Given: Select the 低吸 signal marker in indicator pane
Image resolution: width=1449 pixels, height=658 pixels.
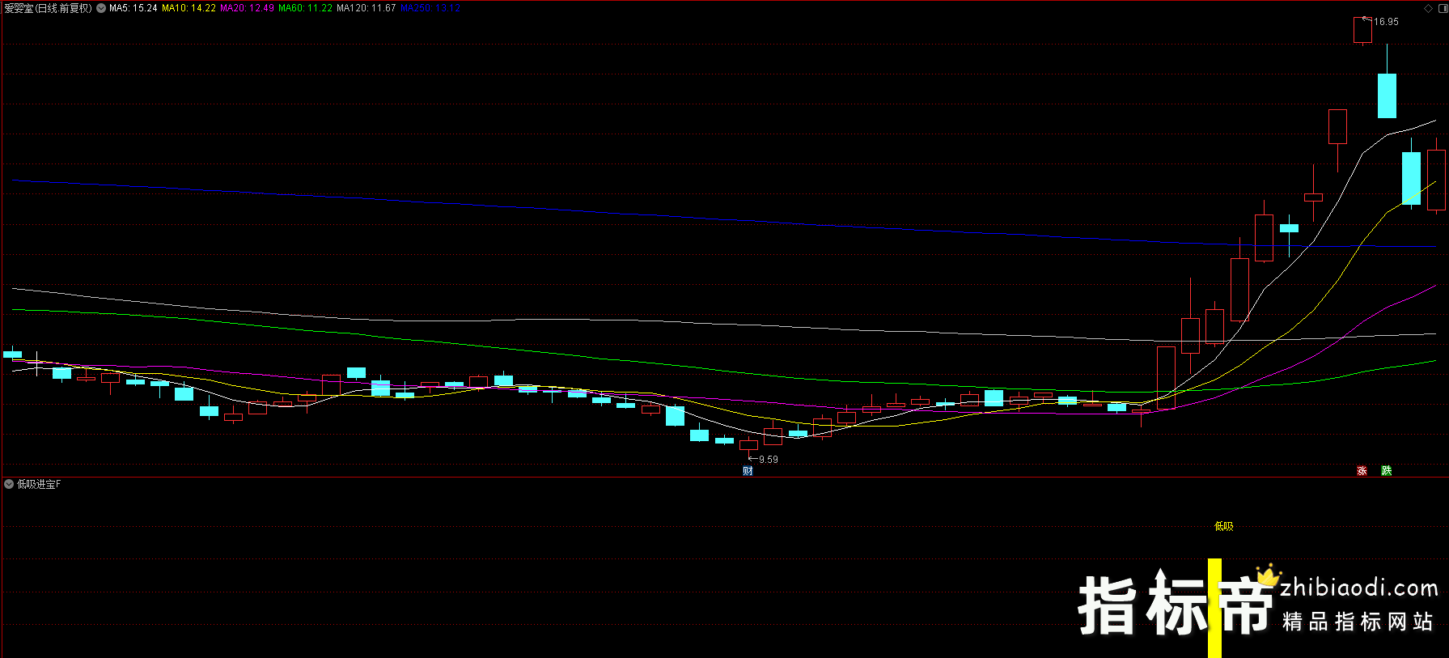Looking at the screenshot, I should (x=1224, y=526).
